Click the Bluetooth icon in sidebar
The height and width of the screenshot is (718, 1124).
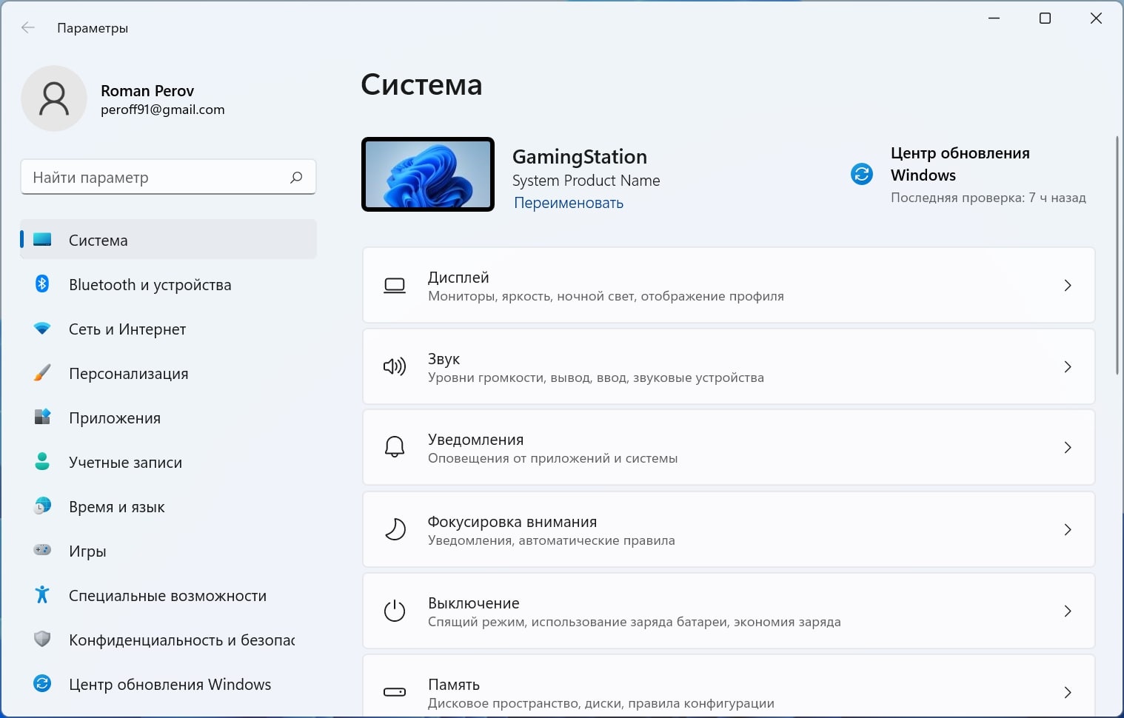(42, 283)
